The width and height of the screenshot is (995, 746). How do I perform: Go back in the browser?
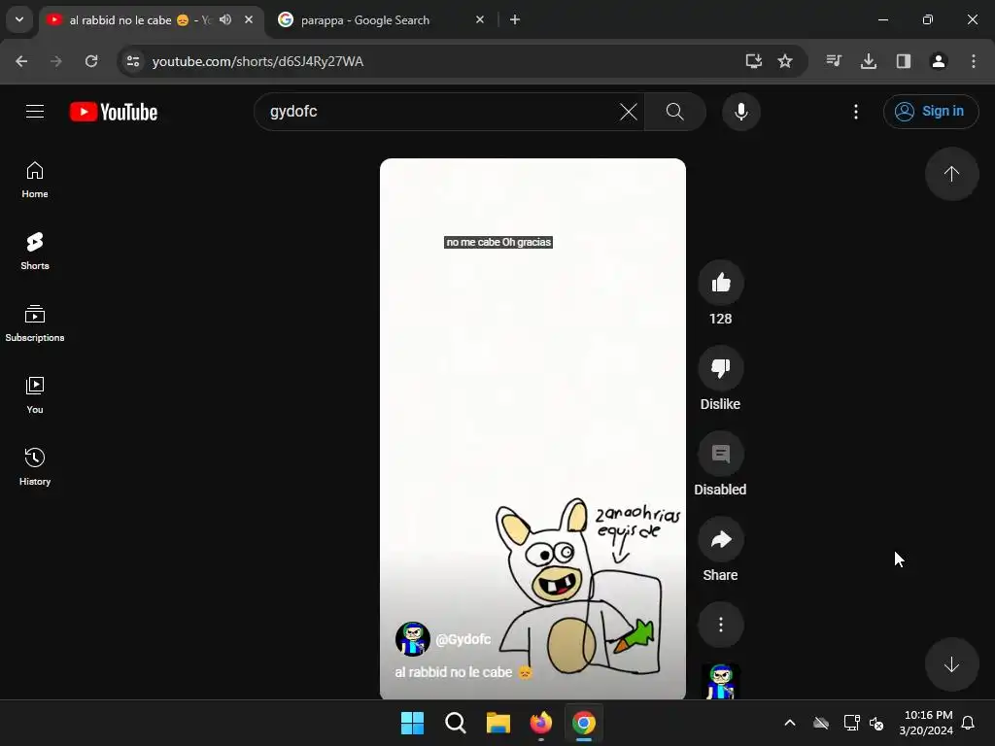tap(21, 61)
